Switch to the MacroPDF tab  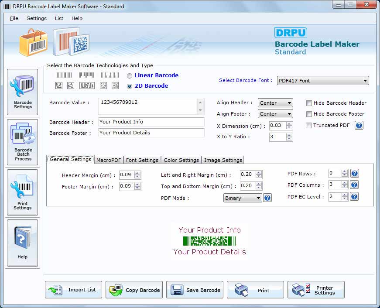pos(109,160)
